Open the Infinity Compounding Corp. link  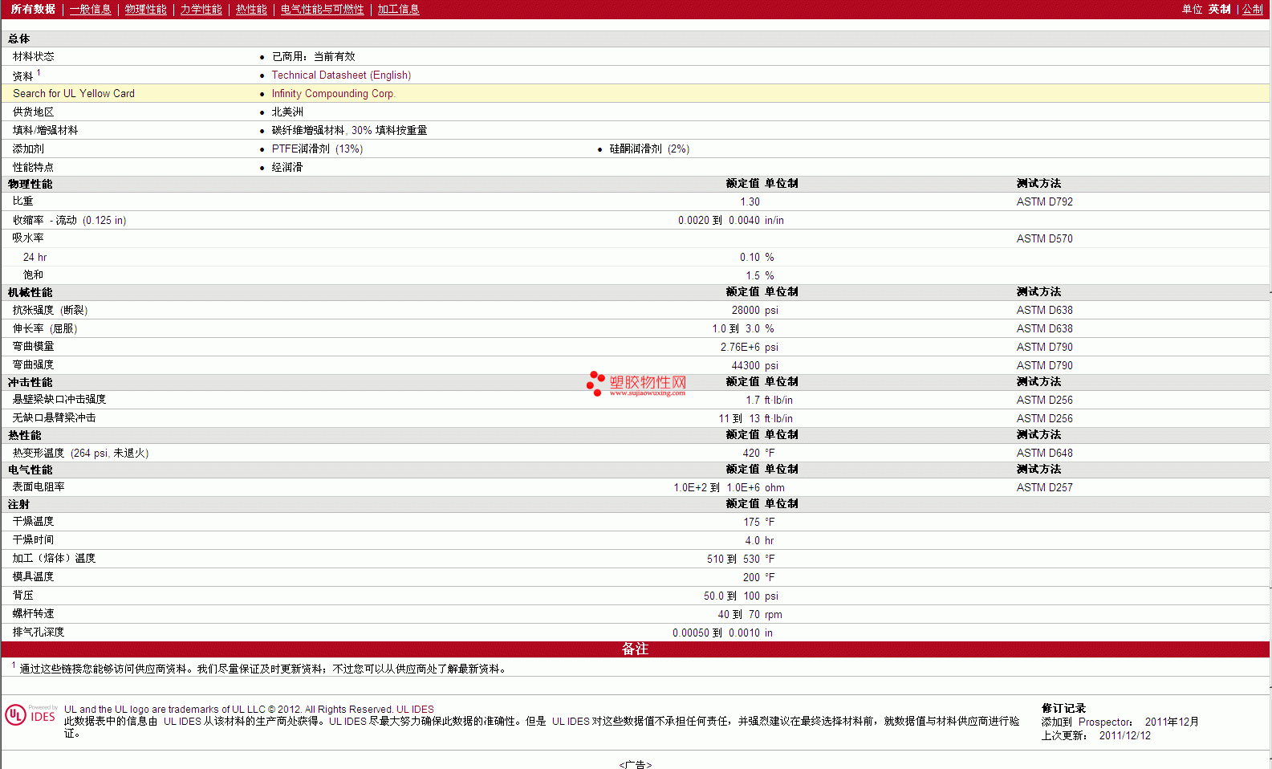point(334,93)
